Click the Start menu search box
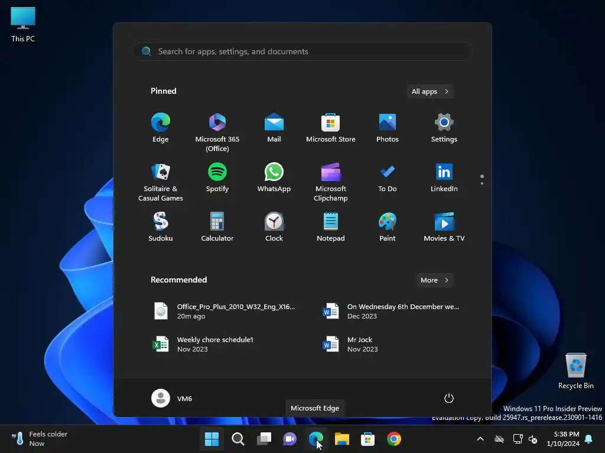This screenshot has height=453, width=605. 302,51
